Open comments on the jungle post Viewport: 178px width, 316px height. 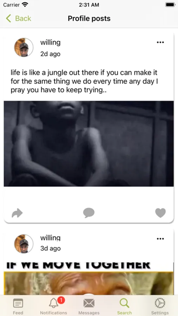point(89,213)
